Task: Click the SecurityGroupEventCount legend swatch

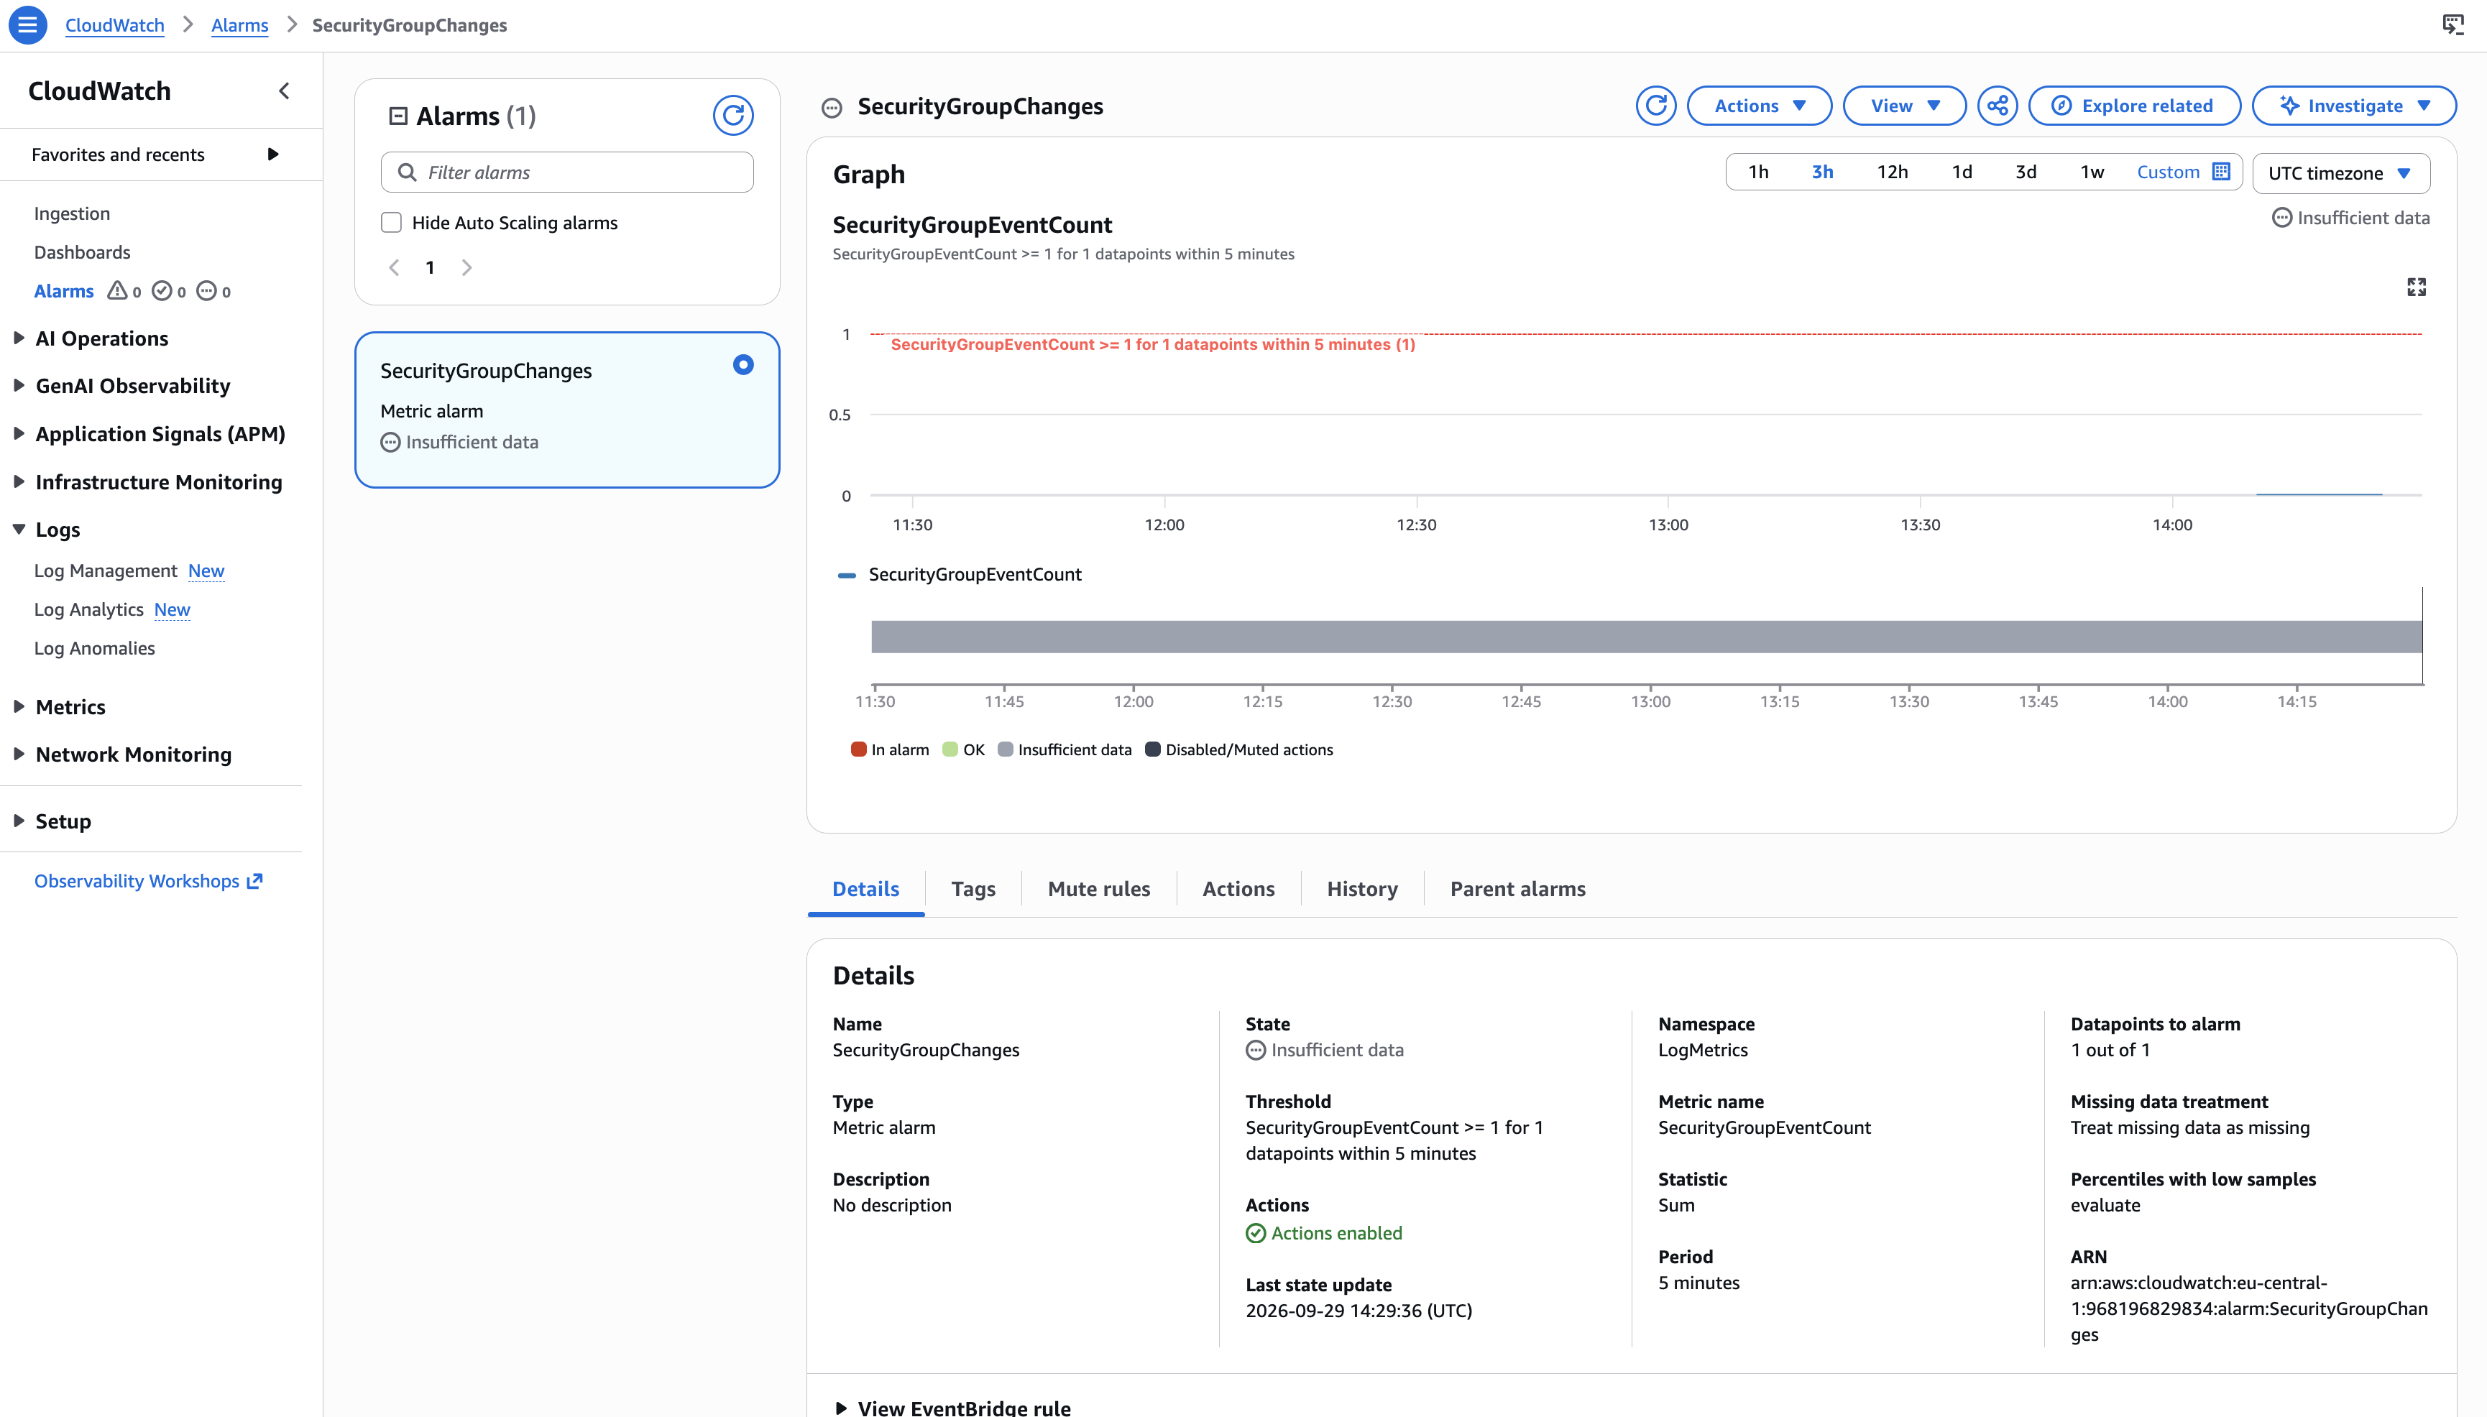Action: (847, 575)
